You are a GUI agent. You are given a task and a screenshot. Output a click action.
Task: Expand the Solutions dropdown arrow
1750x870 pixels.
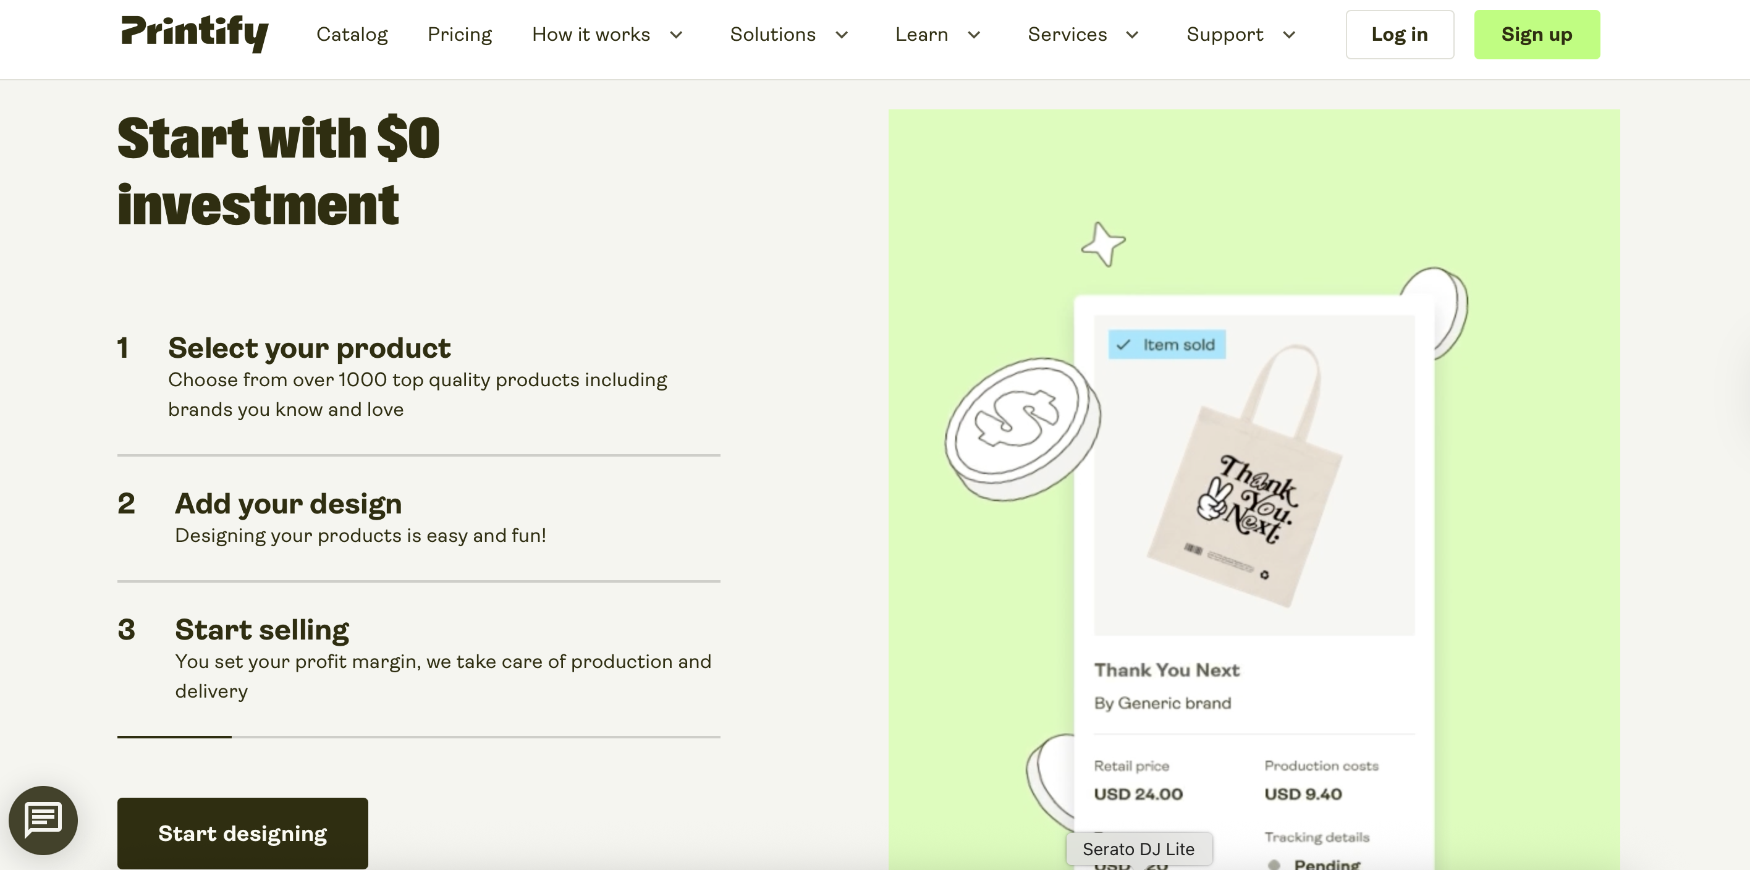842,35
